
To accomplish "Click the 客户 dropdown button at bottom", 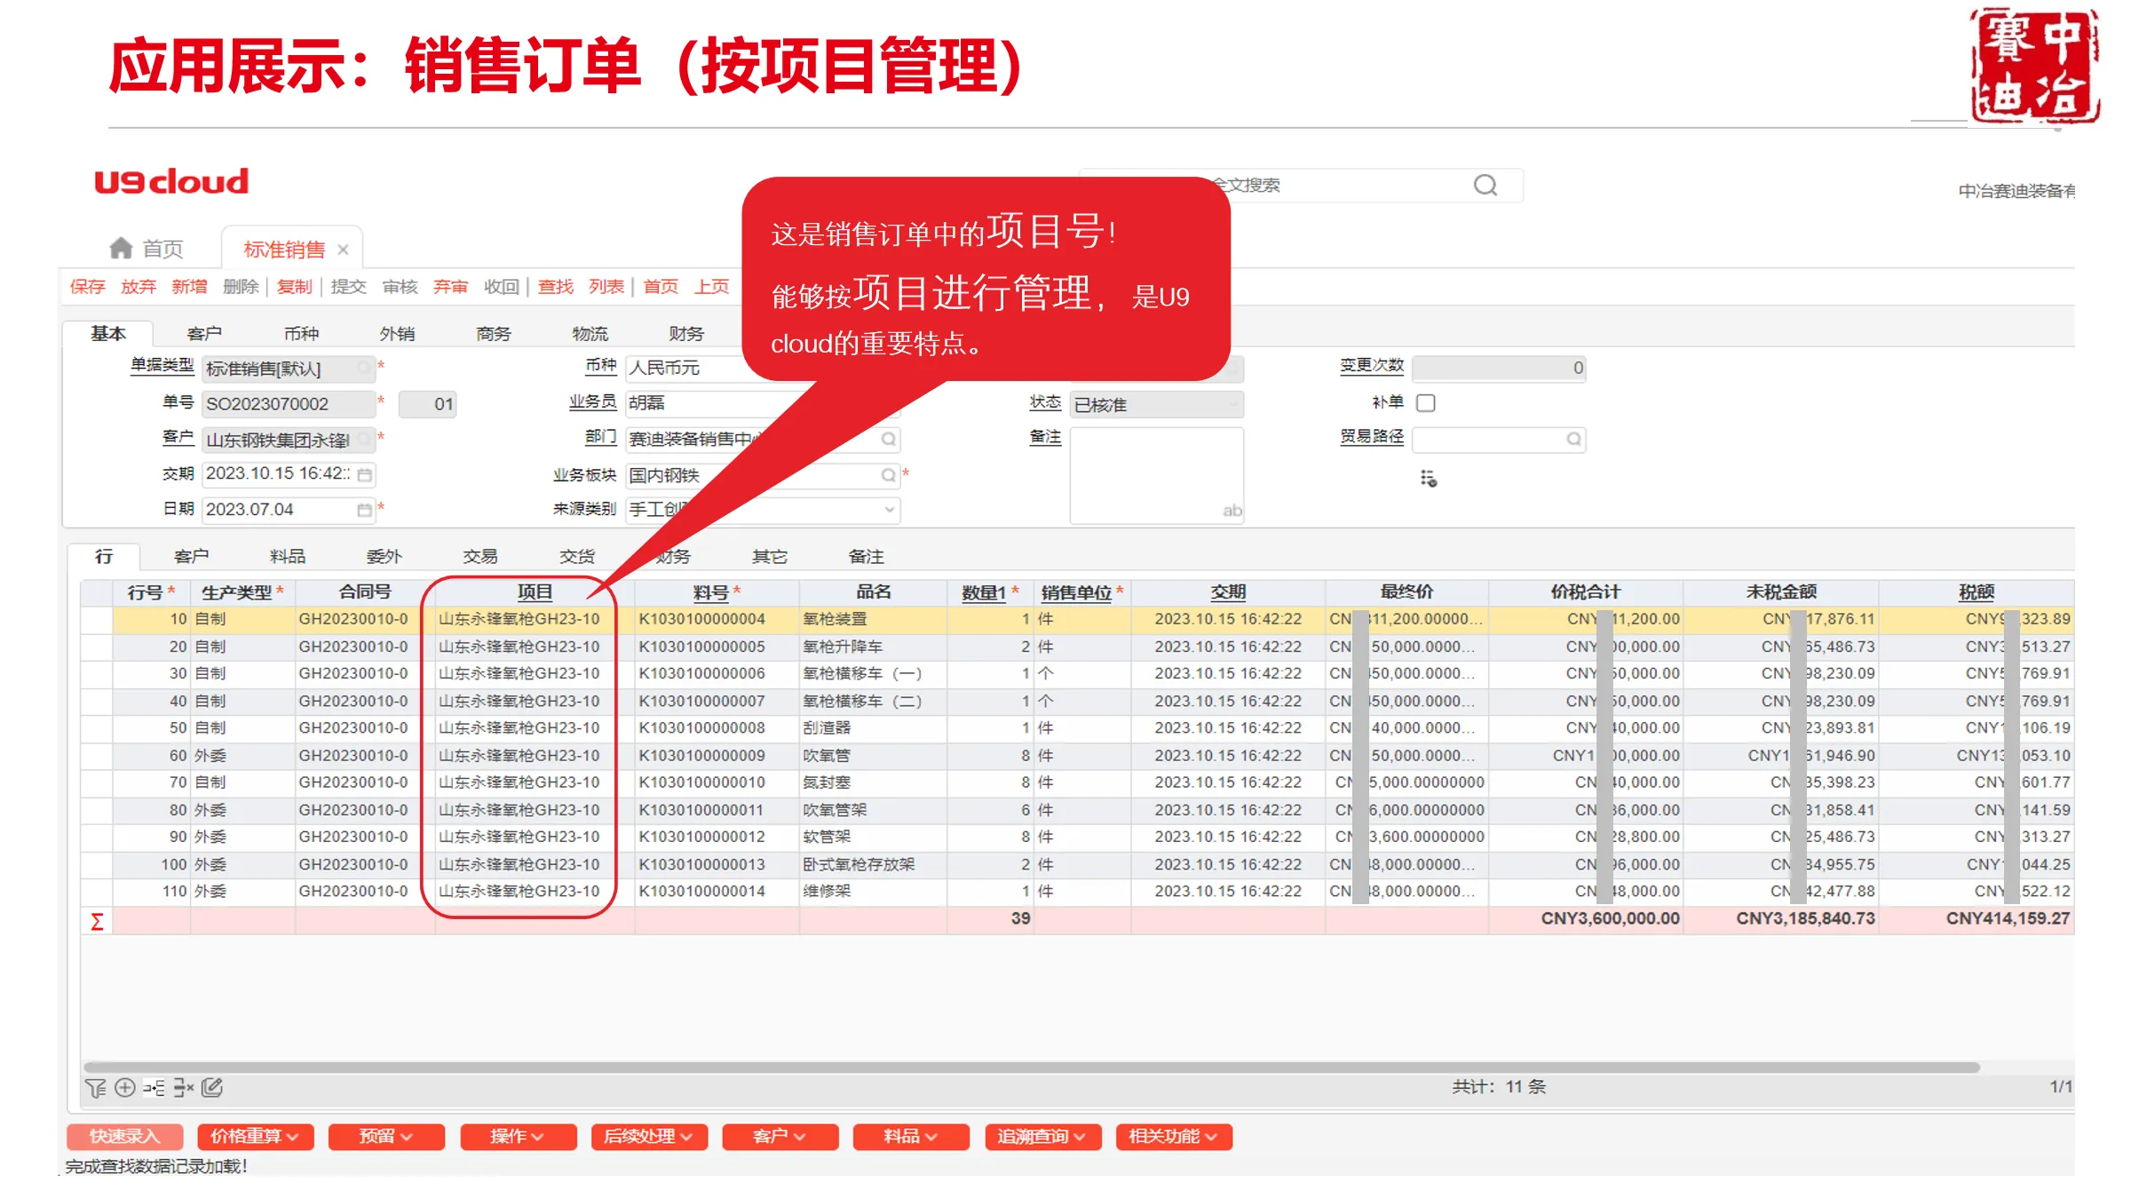I will [x=780, y=1136].
